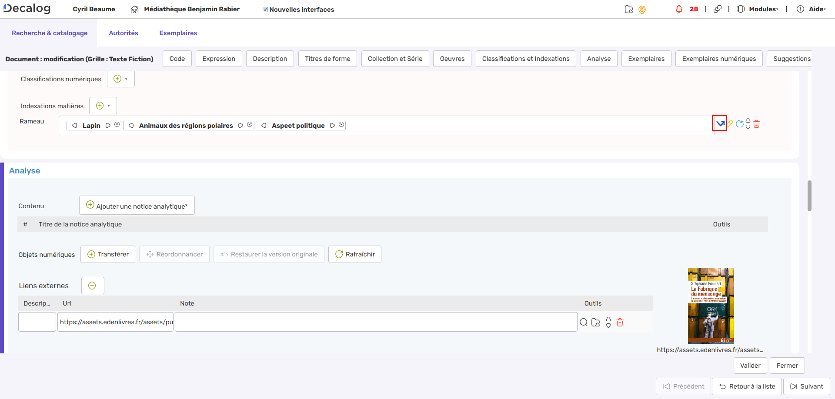Open the notifications bell showing 28 alerts
835x399 pixels.
point(679,9)
